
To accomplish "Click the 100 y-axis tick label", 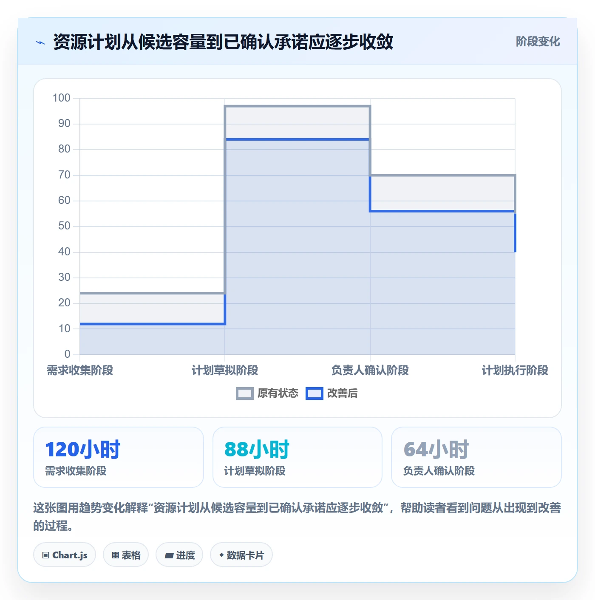I will (x=61, y=98).
